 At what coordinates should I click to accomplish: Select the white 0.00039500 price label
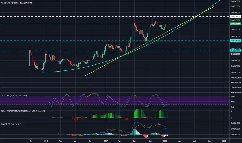235,16
